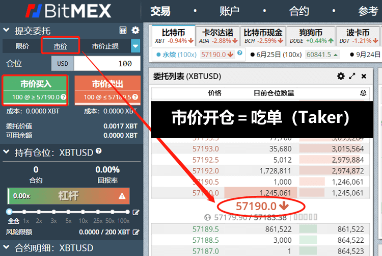Open the 交易 menu

point(160,11)
